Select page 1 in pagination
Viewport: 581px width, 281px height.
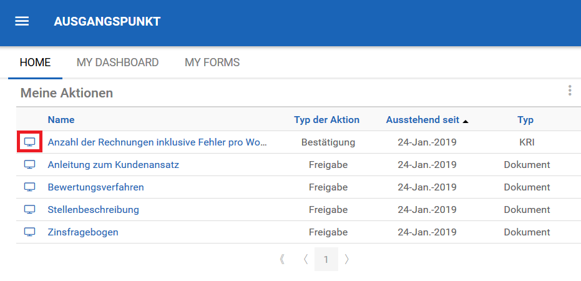pos(326,259)
